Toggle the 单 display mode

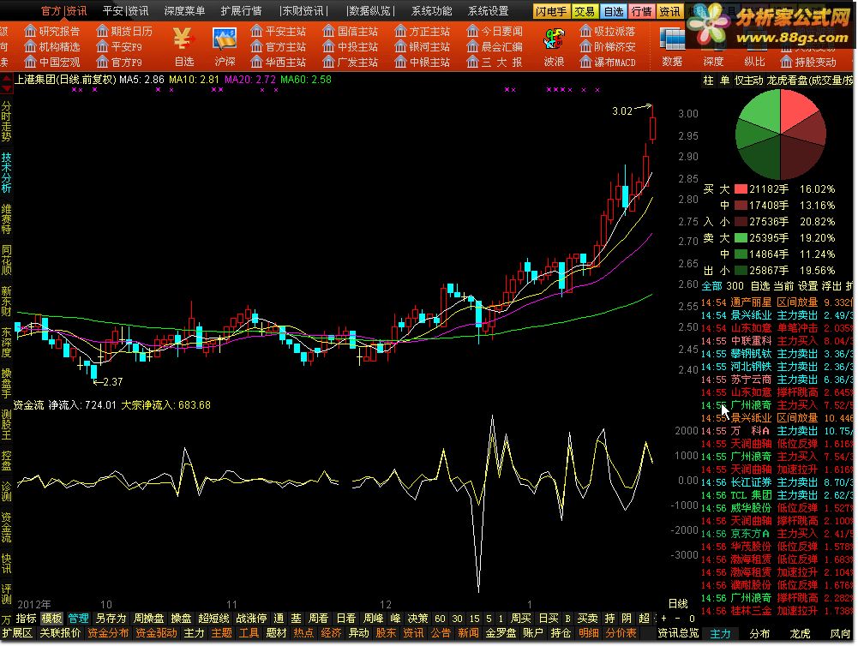(724, 81)
